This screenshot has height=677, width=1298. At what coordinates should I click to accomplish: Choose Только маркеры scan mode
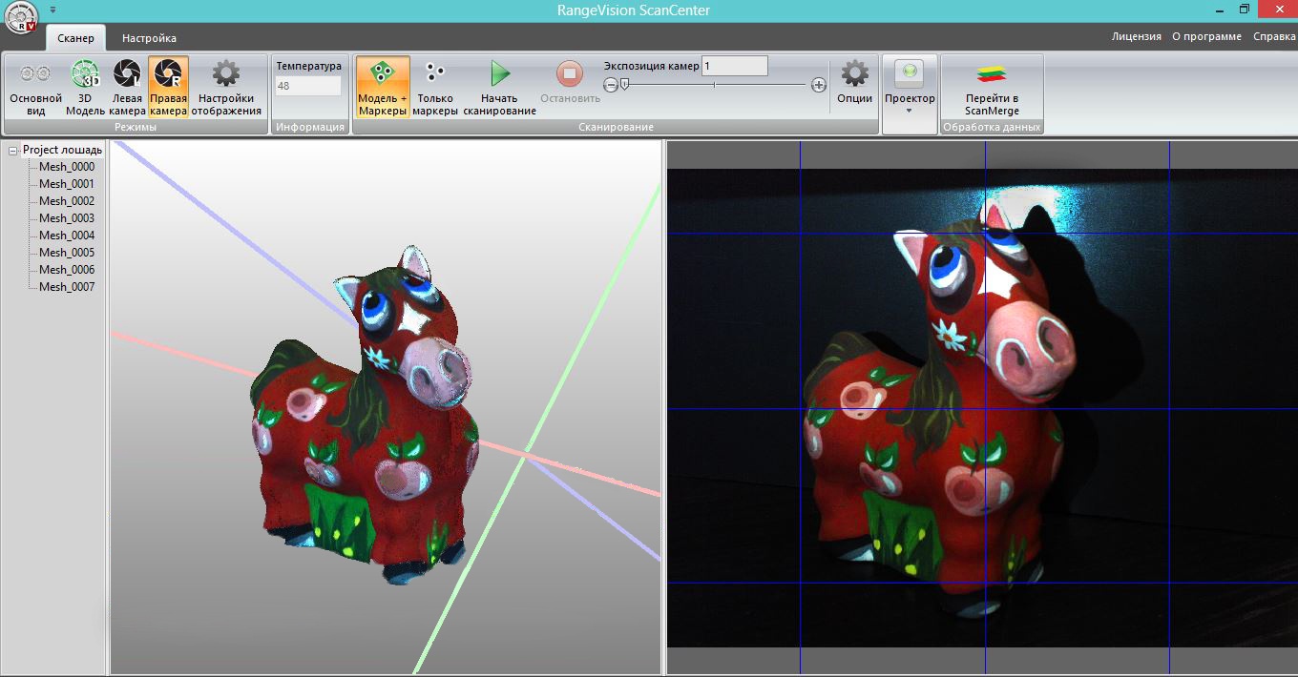point(435,87)
